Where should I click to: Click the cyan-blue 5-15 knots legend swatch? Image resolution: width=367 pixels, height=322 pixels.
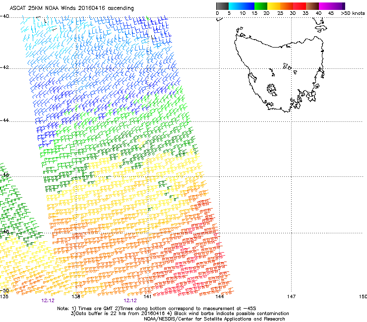(242, 6)
